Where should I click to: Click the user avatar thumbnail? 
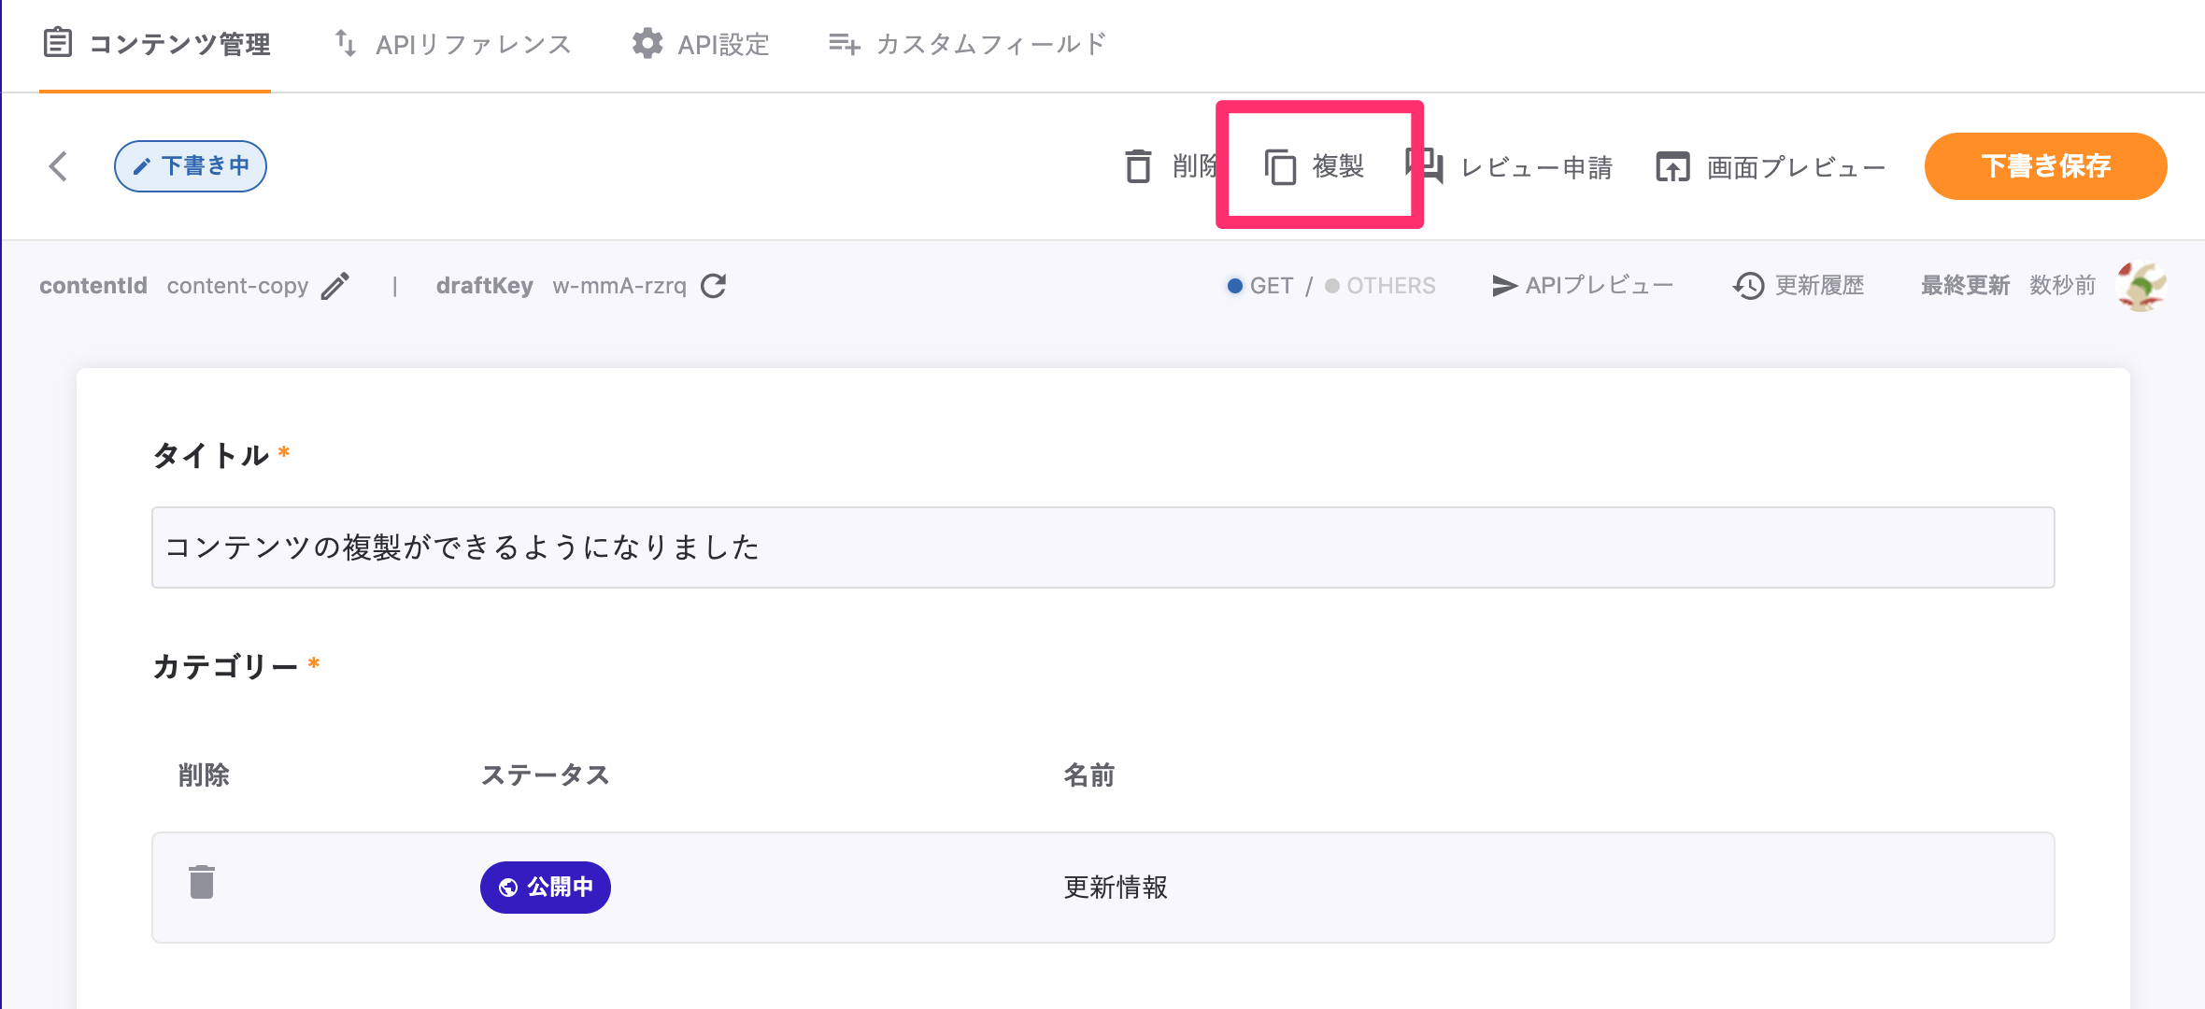click(2141, 286)
